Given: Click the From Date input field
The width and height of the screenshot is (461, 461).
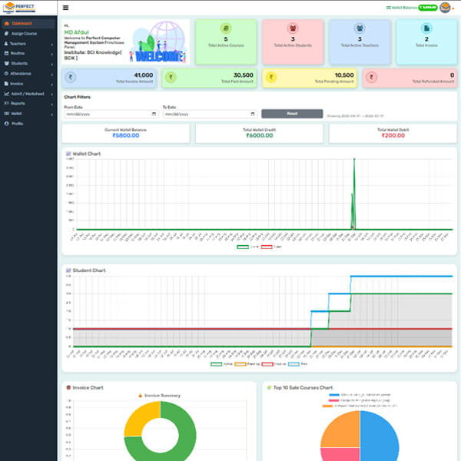Looking at the screenshot, I should (x=111, y=114).
